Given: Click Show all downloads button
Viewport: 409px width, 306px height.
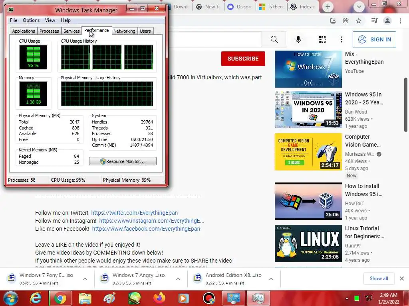Looking at the screenshot, I should tap(379, 279).
